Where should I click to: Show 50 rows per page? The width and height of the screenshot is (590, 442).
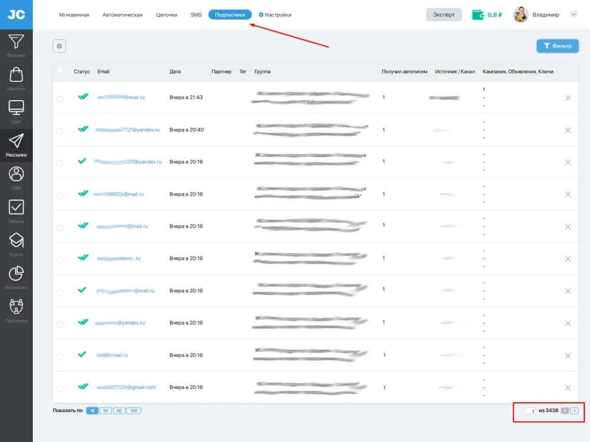coord(119,411)
